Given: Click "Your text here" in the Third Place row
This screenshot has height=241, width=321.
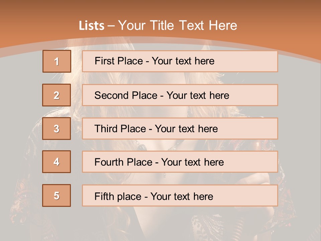Looking at the screenshot, I should click(x=186, y=129).
